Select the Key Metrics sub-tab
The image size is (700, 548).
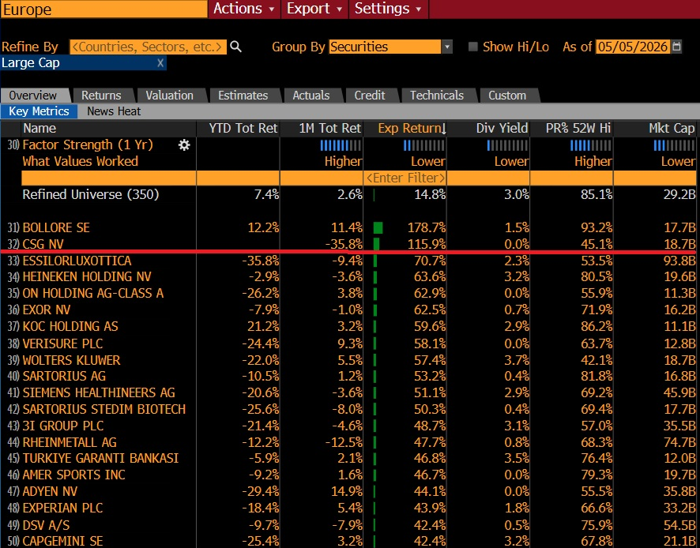tap(40, 111)
